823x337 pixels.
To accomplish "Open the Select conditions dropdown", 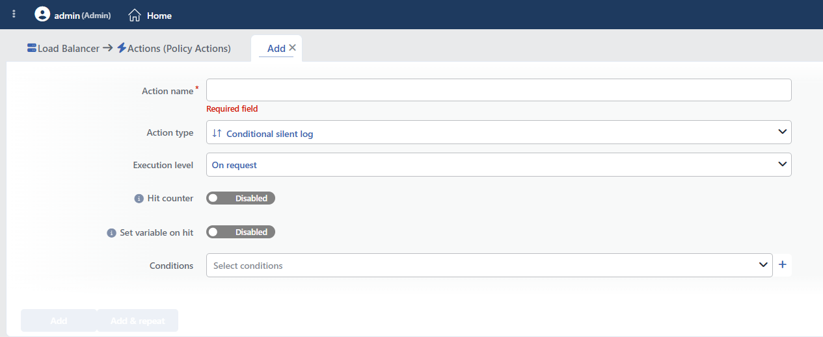I will tap(489, 265).
